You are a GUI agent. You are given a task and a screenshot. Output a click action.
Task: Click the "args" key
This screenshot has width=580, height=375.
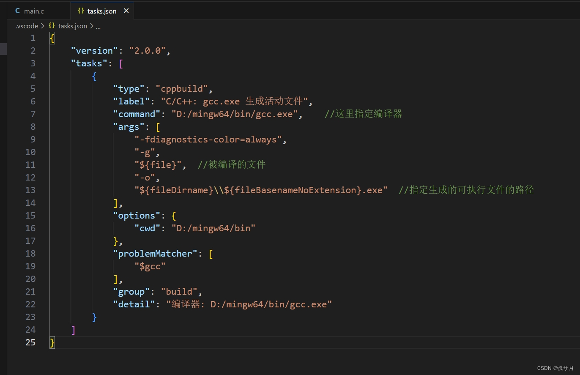click(129, 127)
